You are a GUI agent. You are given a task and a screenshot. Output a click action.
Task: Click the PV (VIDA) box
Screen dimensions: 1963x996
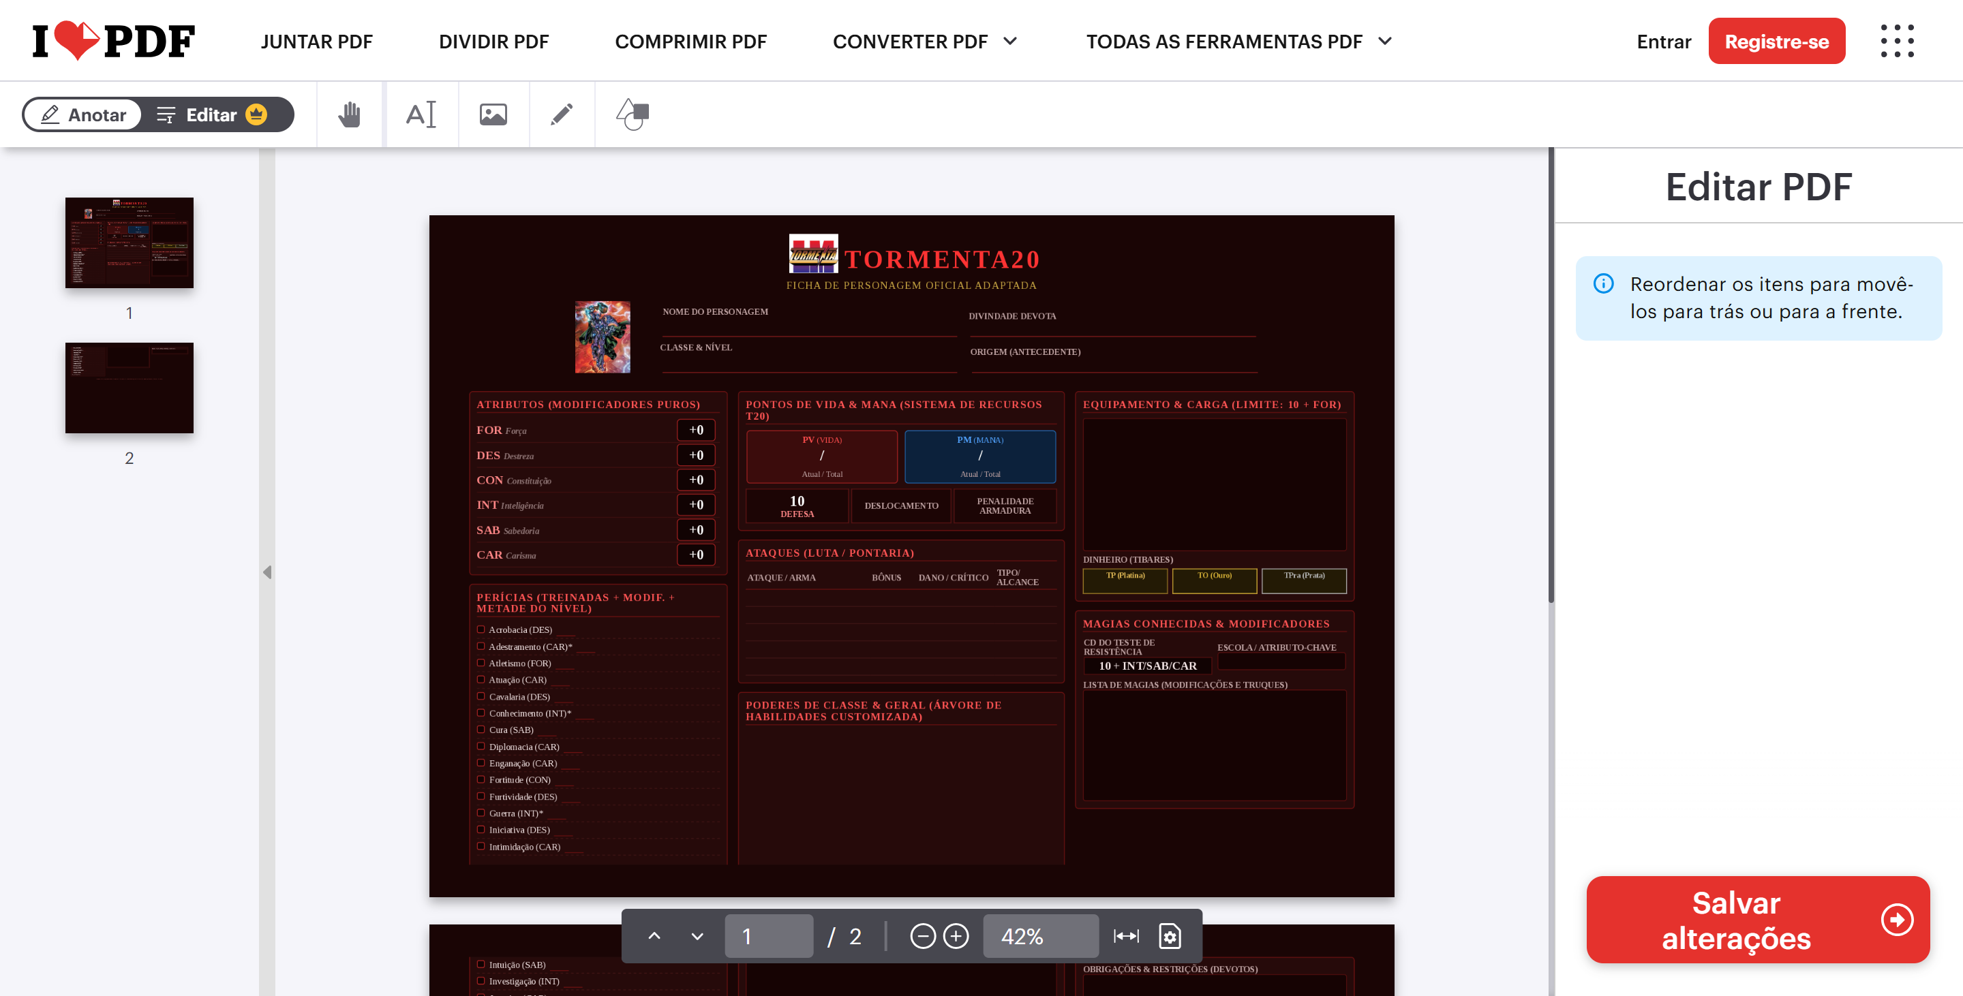tap(821, 456)
